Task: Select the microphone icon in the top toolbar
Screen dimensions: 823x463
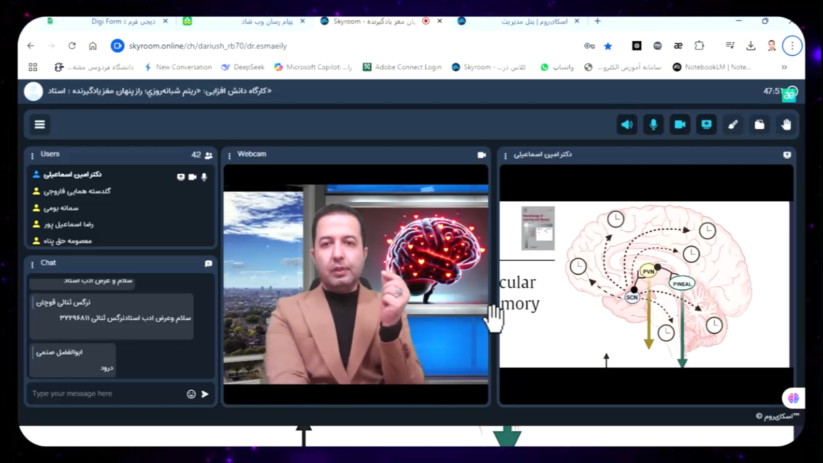Action: 653,124
